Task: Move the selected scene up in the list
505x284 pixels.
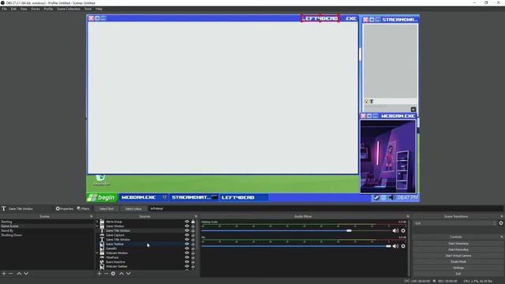Action: click(x=19, y=274)
